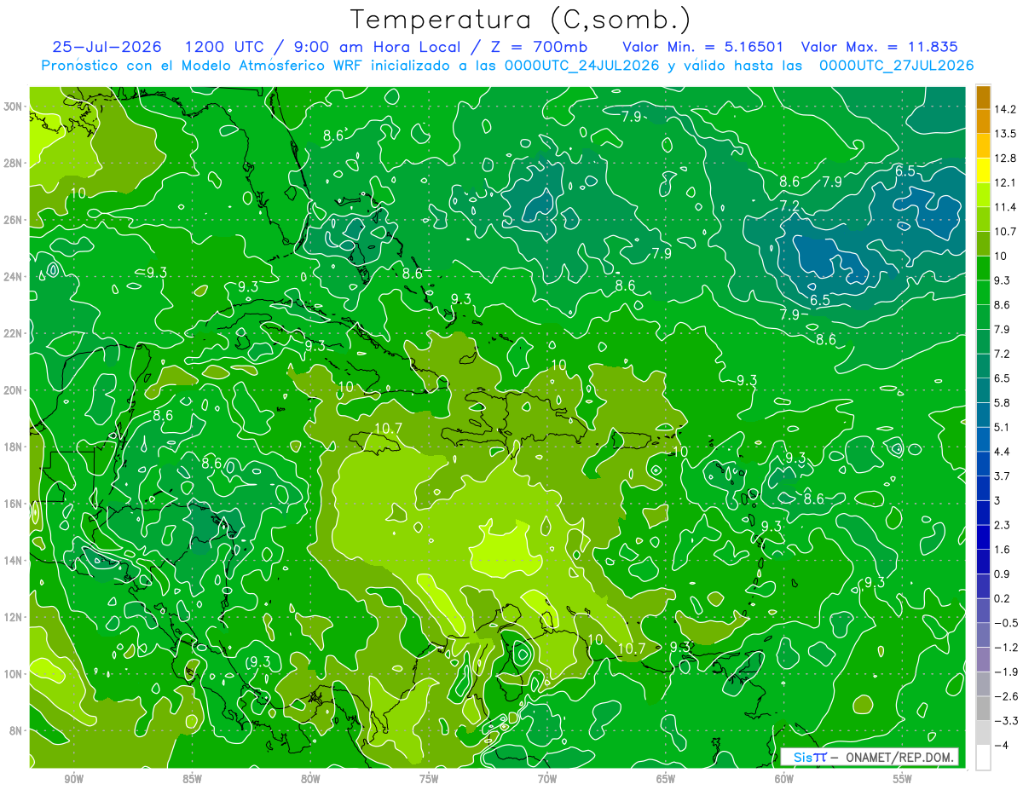Viewport: 1023px width, 790px height.
Task: Click the 12.8 value on the color scale
Action: [x=1005, y=159]
